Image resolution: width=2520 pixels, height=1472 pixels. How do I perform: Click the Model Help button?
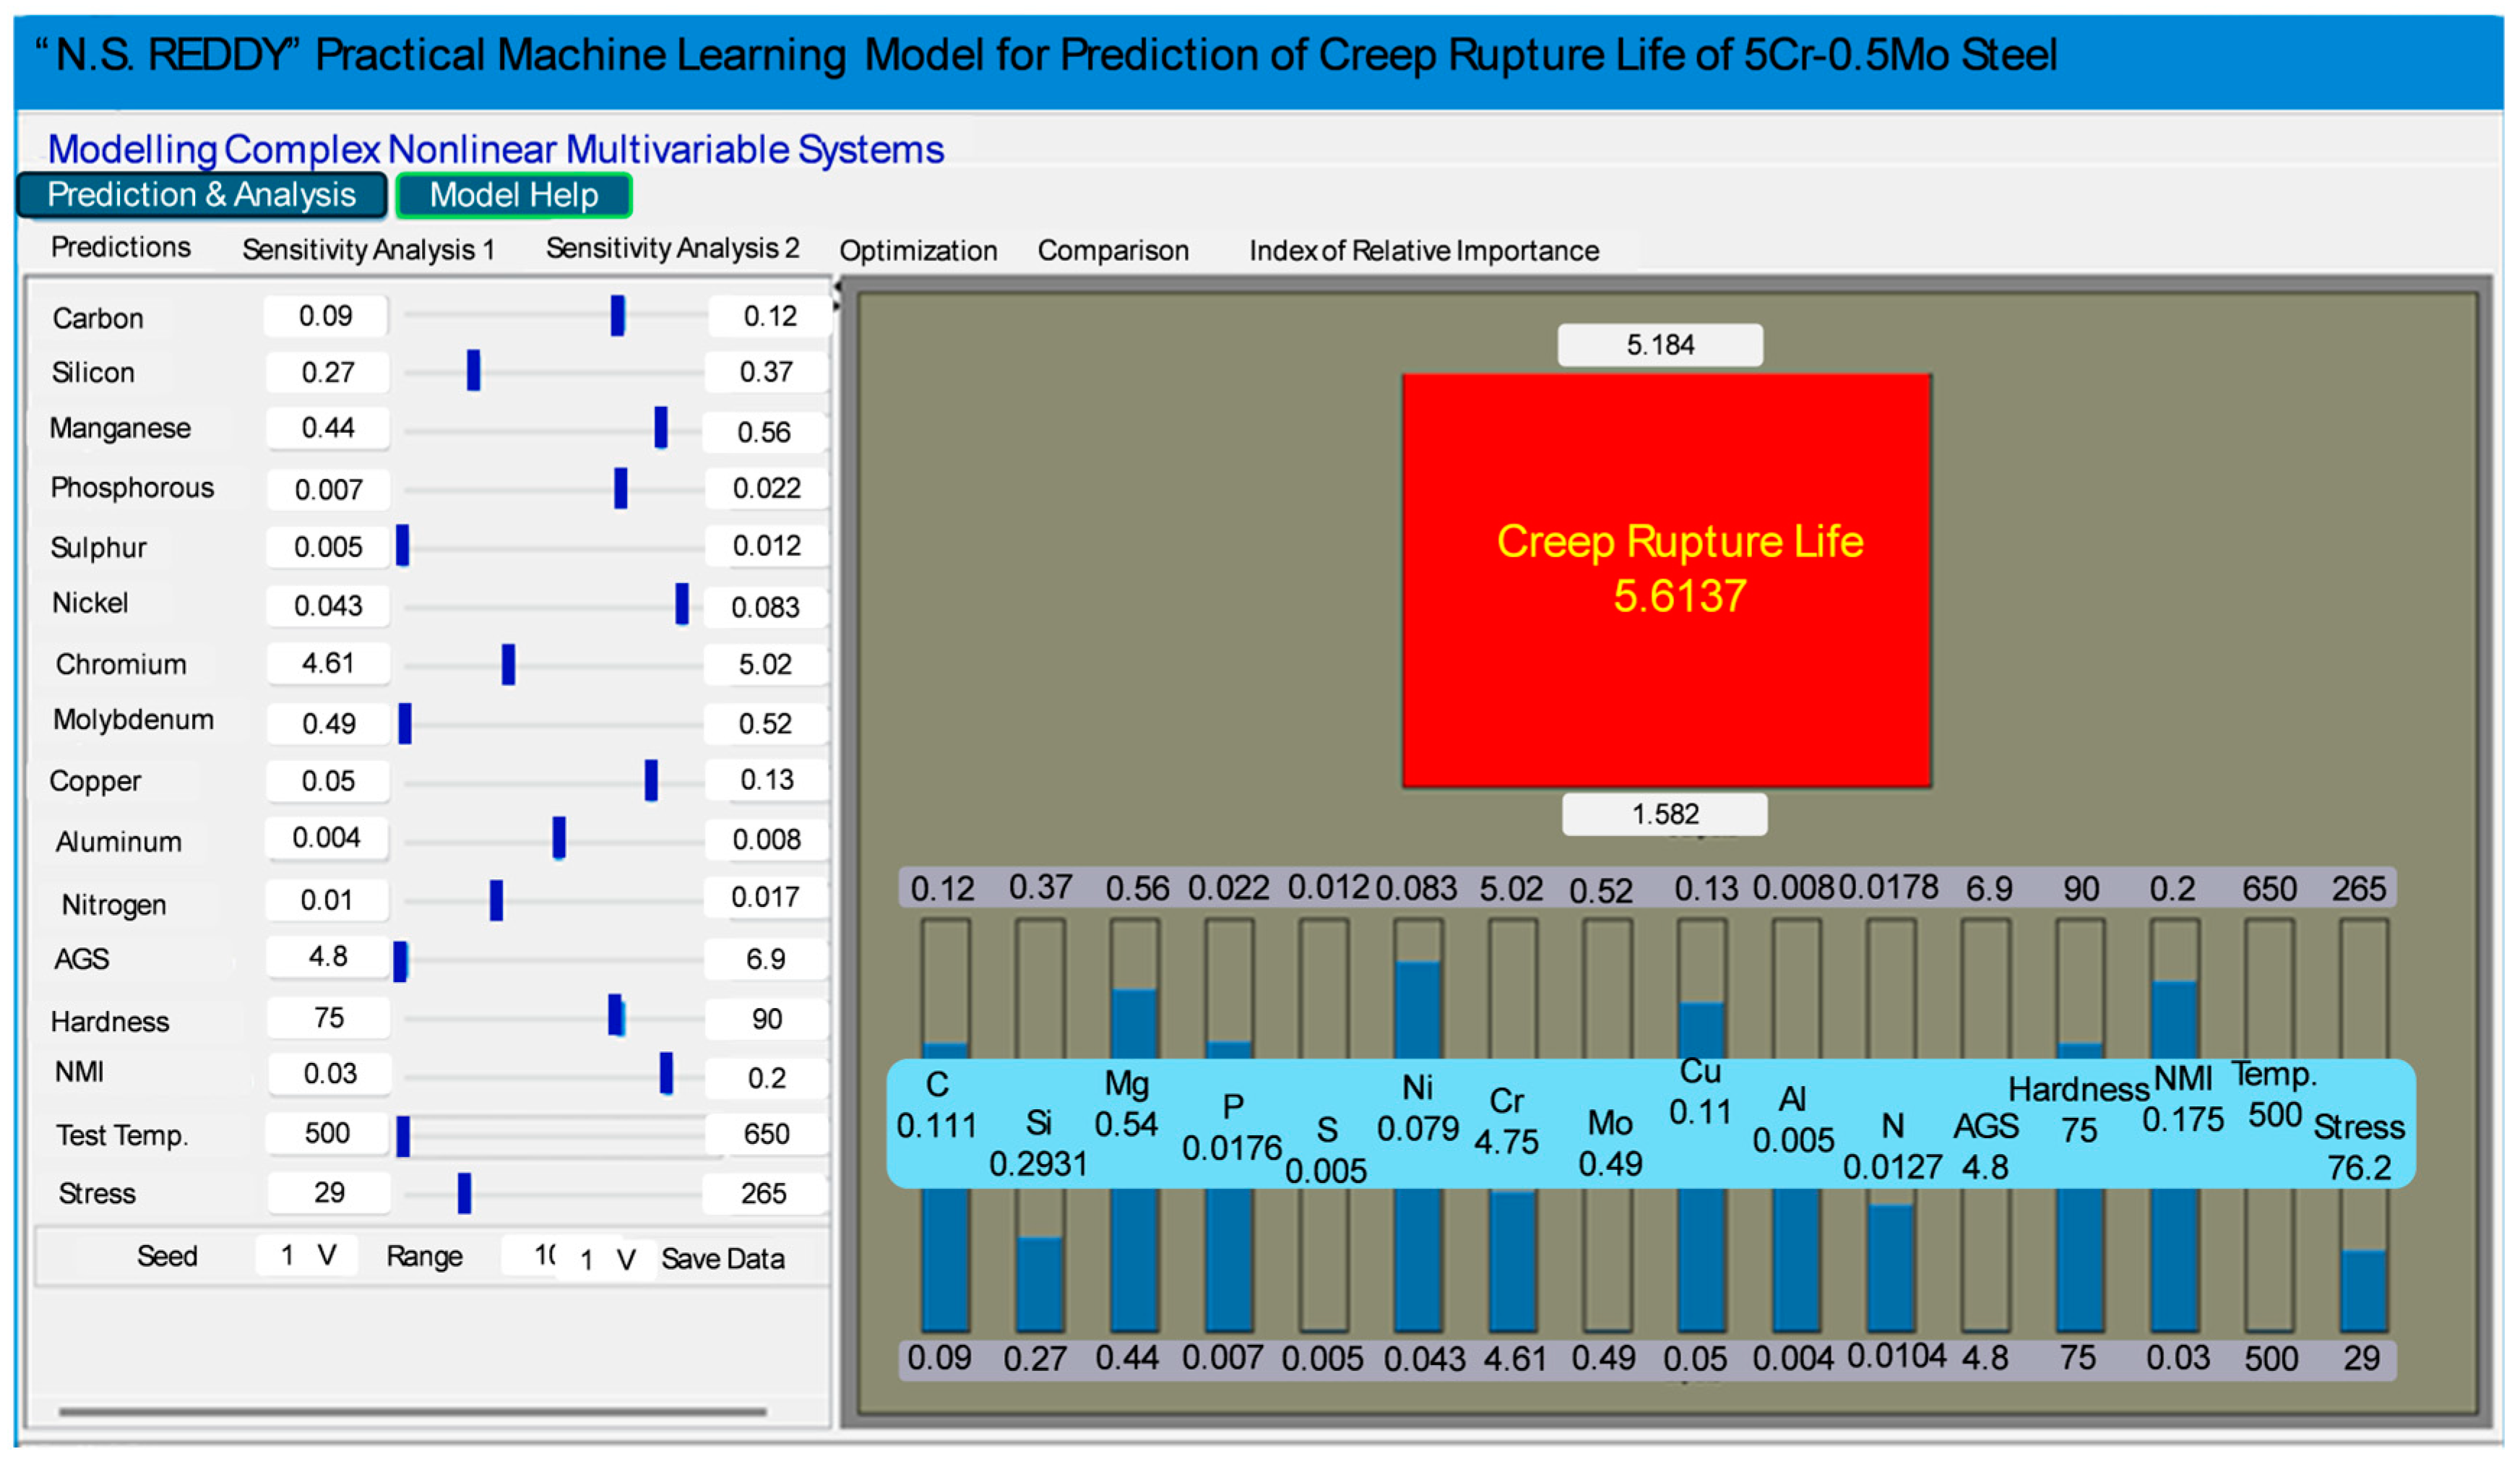pos(514,195)
